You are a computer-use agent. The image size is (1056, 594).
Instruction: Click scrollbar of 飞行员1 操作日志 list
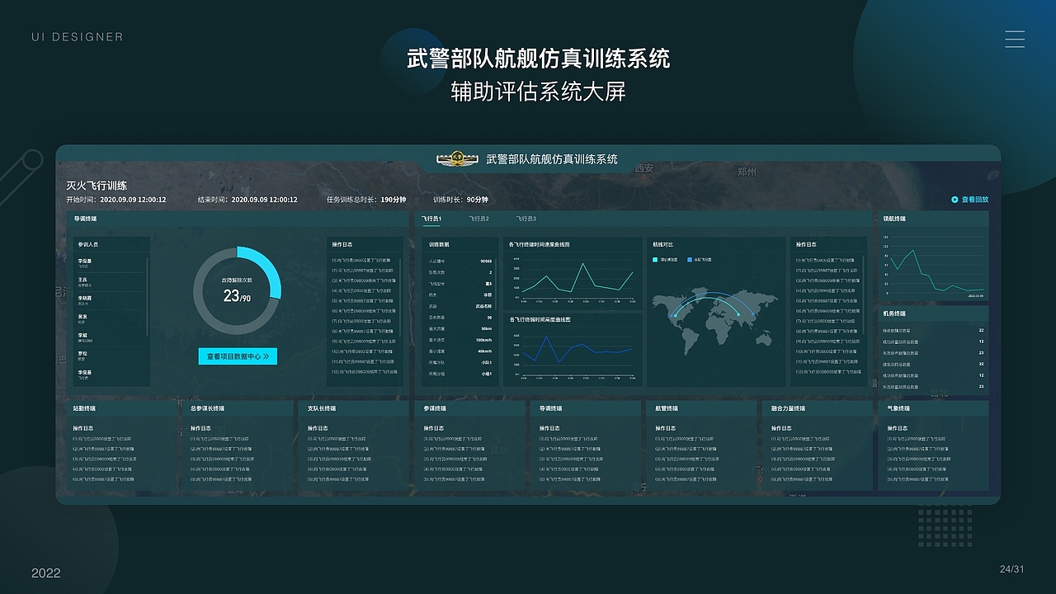pyautogui.click(x=864, y=297)
